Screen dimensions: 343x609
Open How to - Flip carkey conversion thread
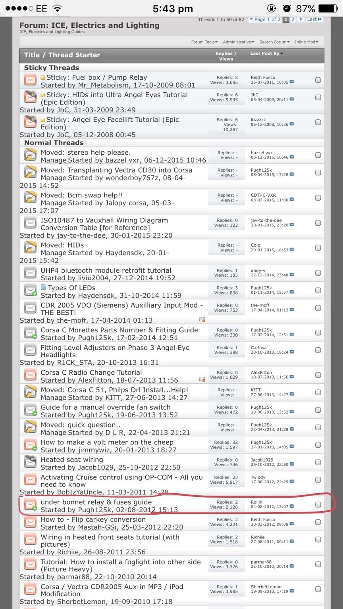click(93, 519)
